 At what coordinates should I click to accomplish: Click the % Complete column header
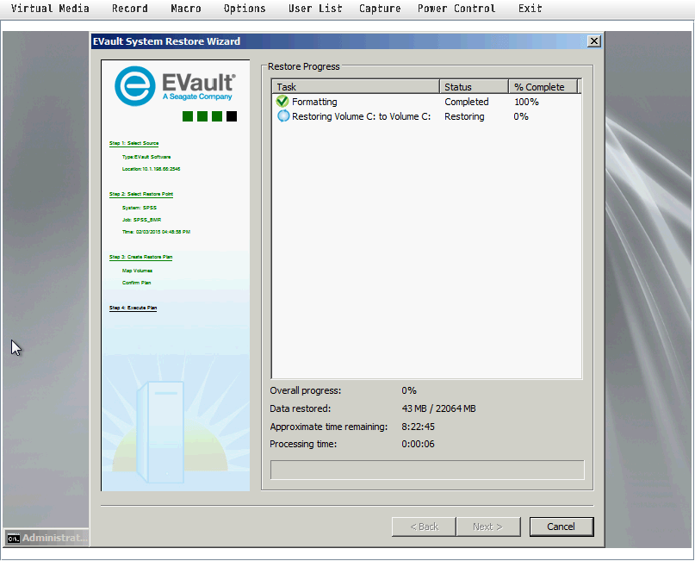coord(543,87)
